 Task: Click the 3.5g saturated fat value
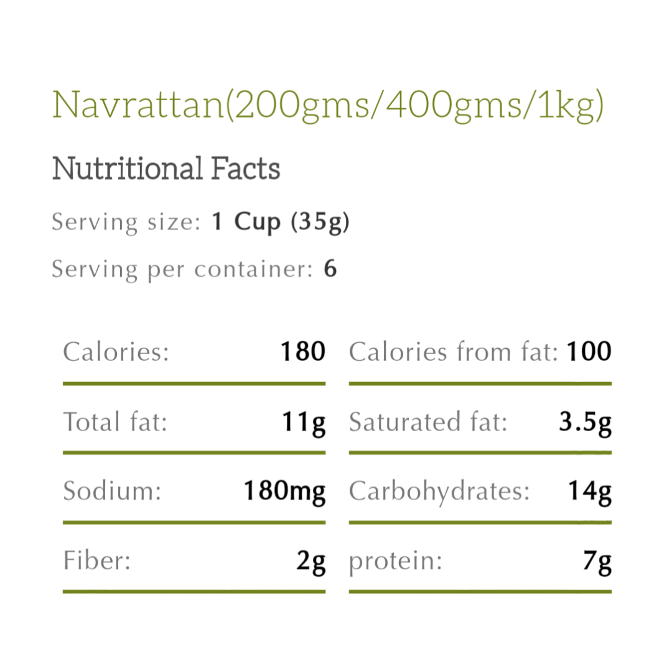pos(585,422)
